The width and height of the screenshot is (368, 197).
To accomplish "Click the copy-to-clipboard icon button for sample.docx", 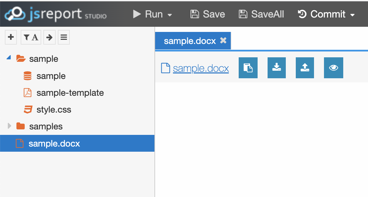I will [248, 68].
